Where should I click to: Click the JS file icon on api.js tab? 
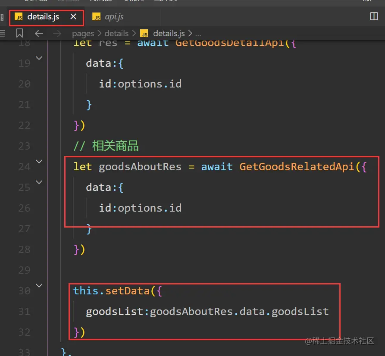[x=96, y=17]
